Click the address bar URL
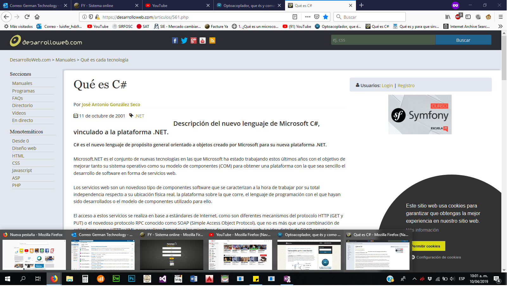Image resolution: width=508 pixels, height=287 pixels. coord(145,17)
